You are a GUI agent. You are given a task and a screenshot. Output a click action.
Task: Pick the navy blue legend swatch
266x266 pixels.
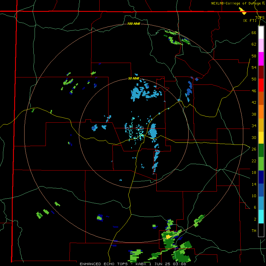(x=261, y=177)
